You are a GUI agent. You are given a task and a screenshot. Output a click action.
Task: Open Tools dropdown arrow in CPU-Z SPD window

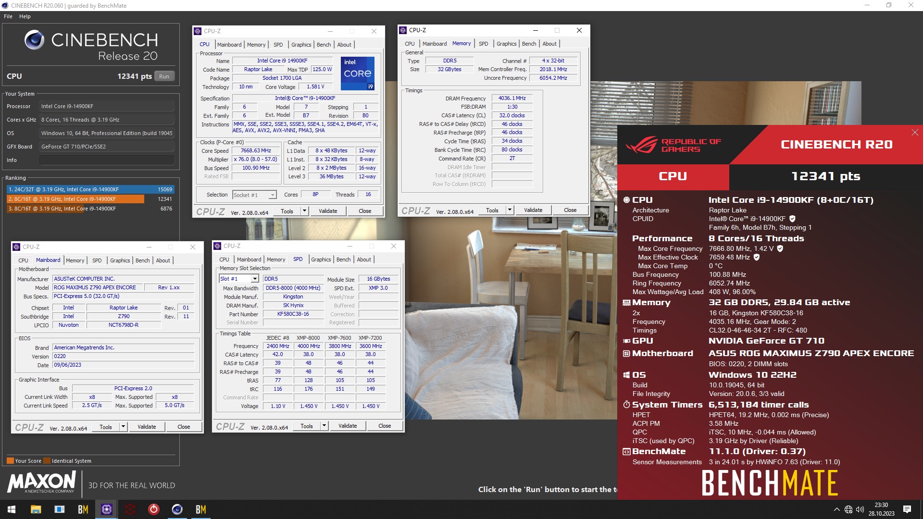pos(324,426)
